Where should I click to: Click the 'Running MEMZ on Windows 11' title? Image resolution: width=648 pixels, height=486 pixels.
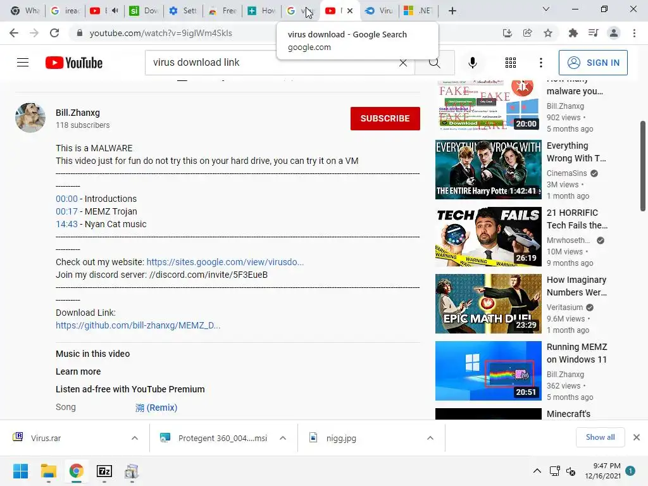click(x=577, y=353)
